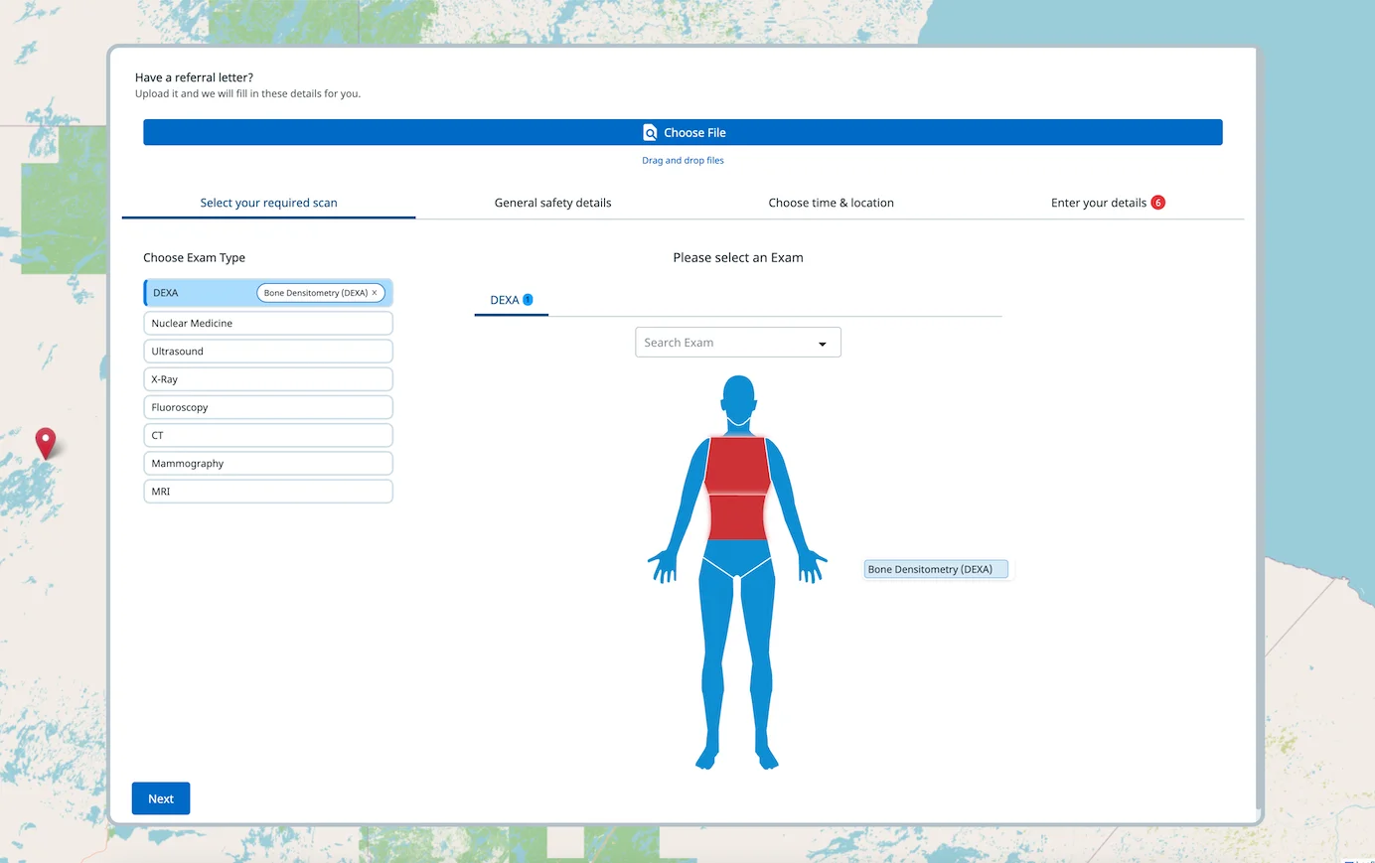Remove the Bone Densitometry (DEXA) chip
Image resolution: width=1375 pixels, height=863 pixels.
pos(375,293)
